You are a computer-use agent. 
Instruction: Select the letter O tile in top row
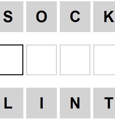pyautogui.click(x=42, y=17)
